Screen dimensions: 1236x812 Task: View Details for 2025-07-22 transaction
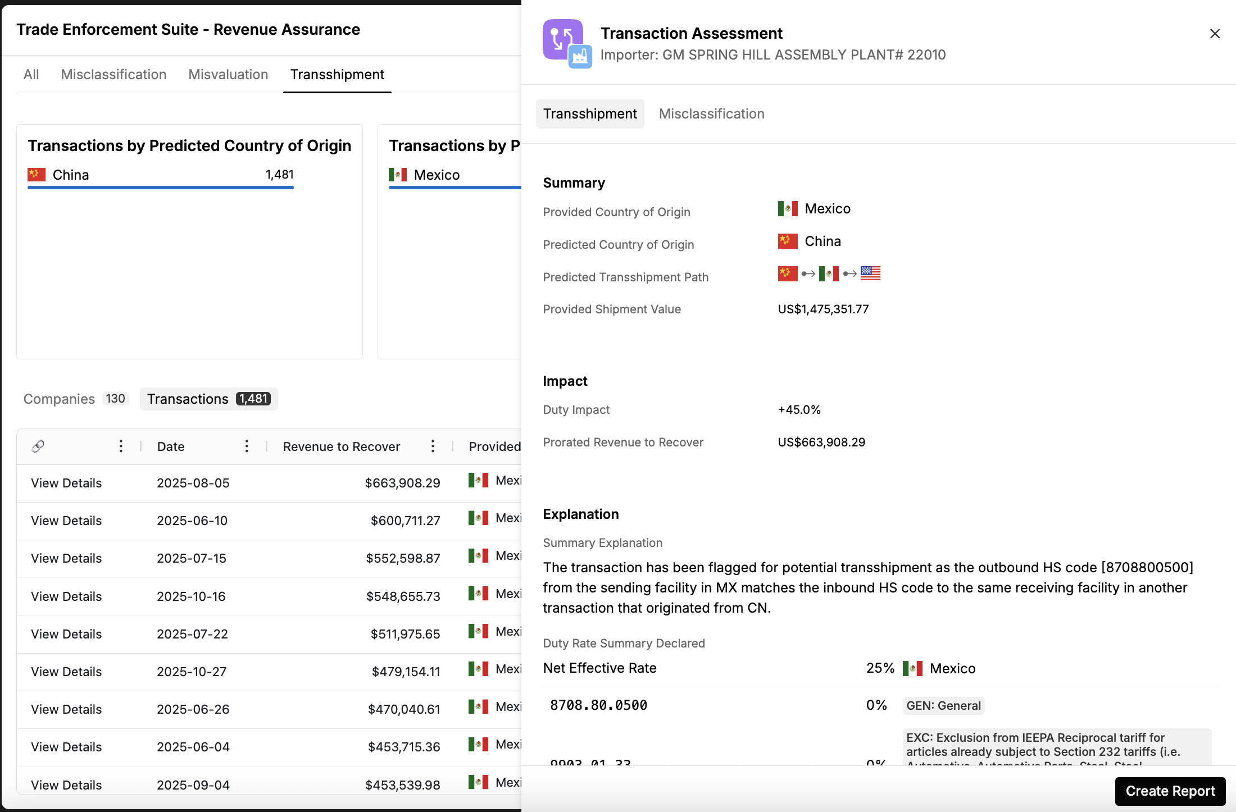point(66,634)
